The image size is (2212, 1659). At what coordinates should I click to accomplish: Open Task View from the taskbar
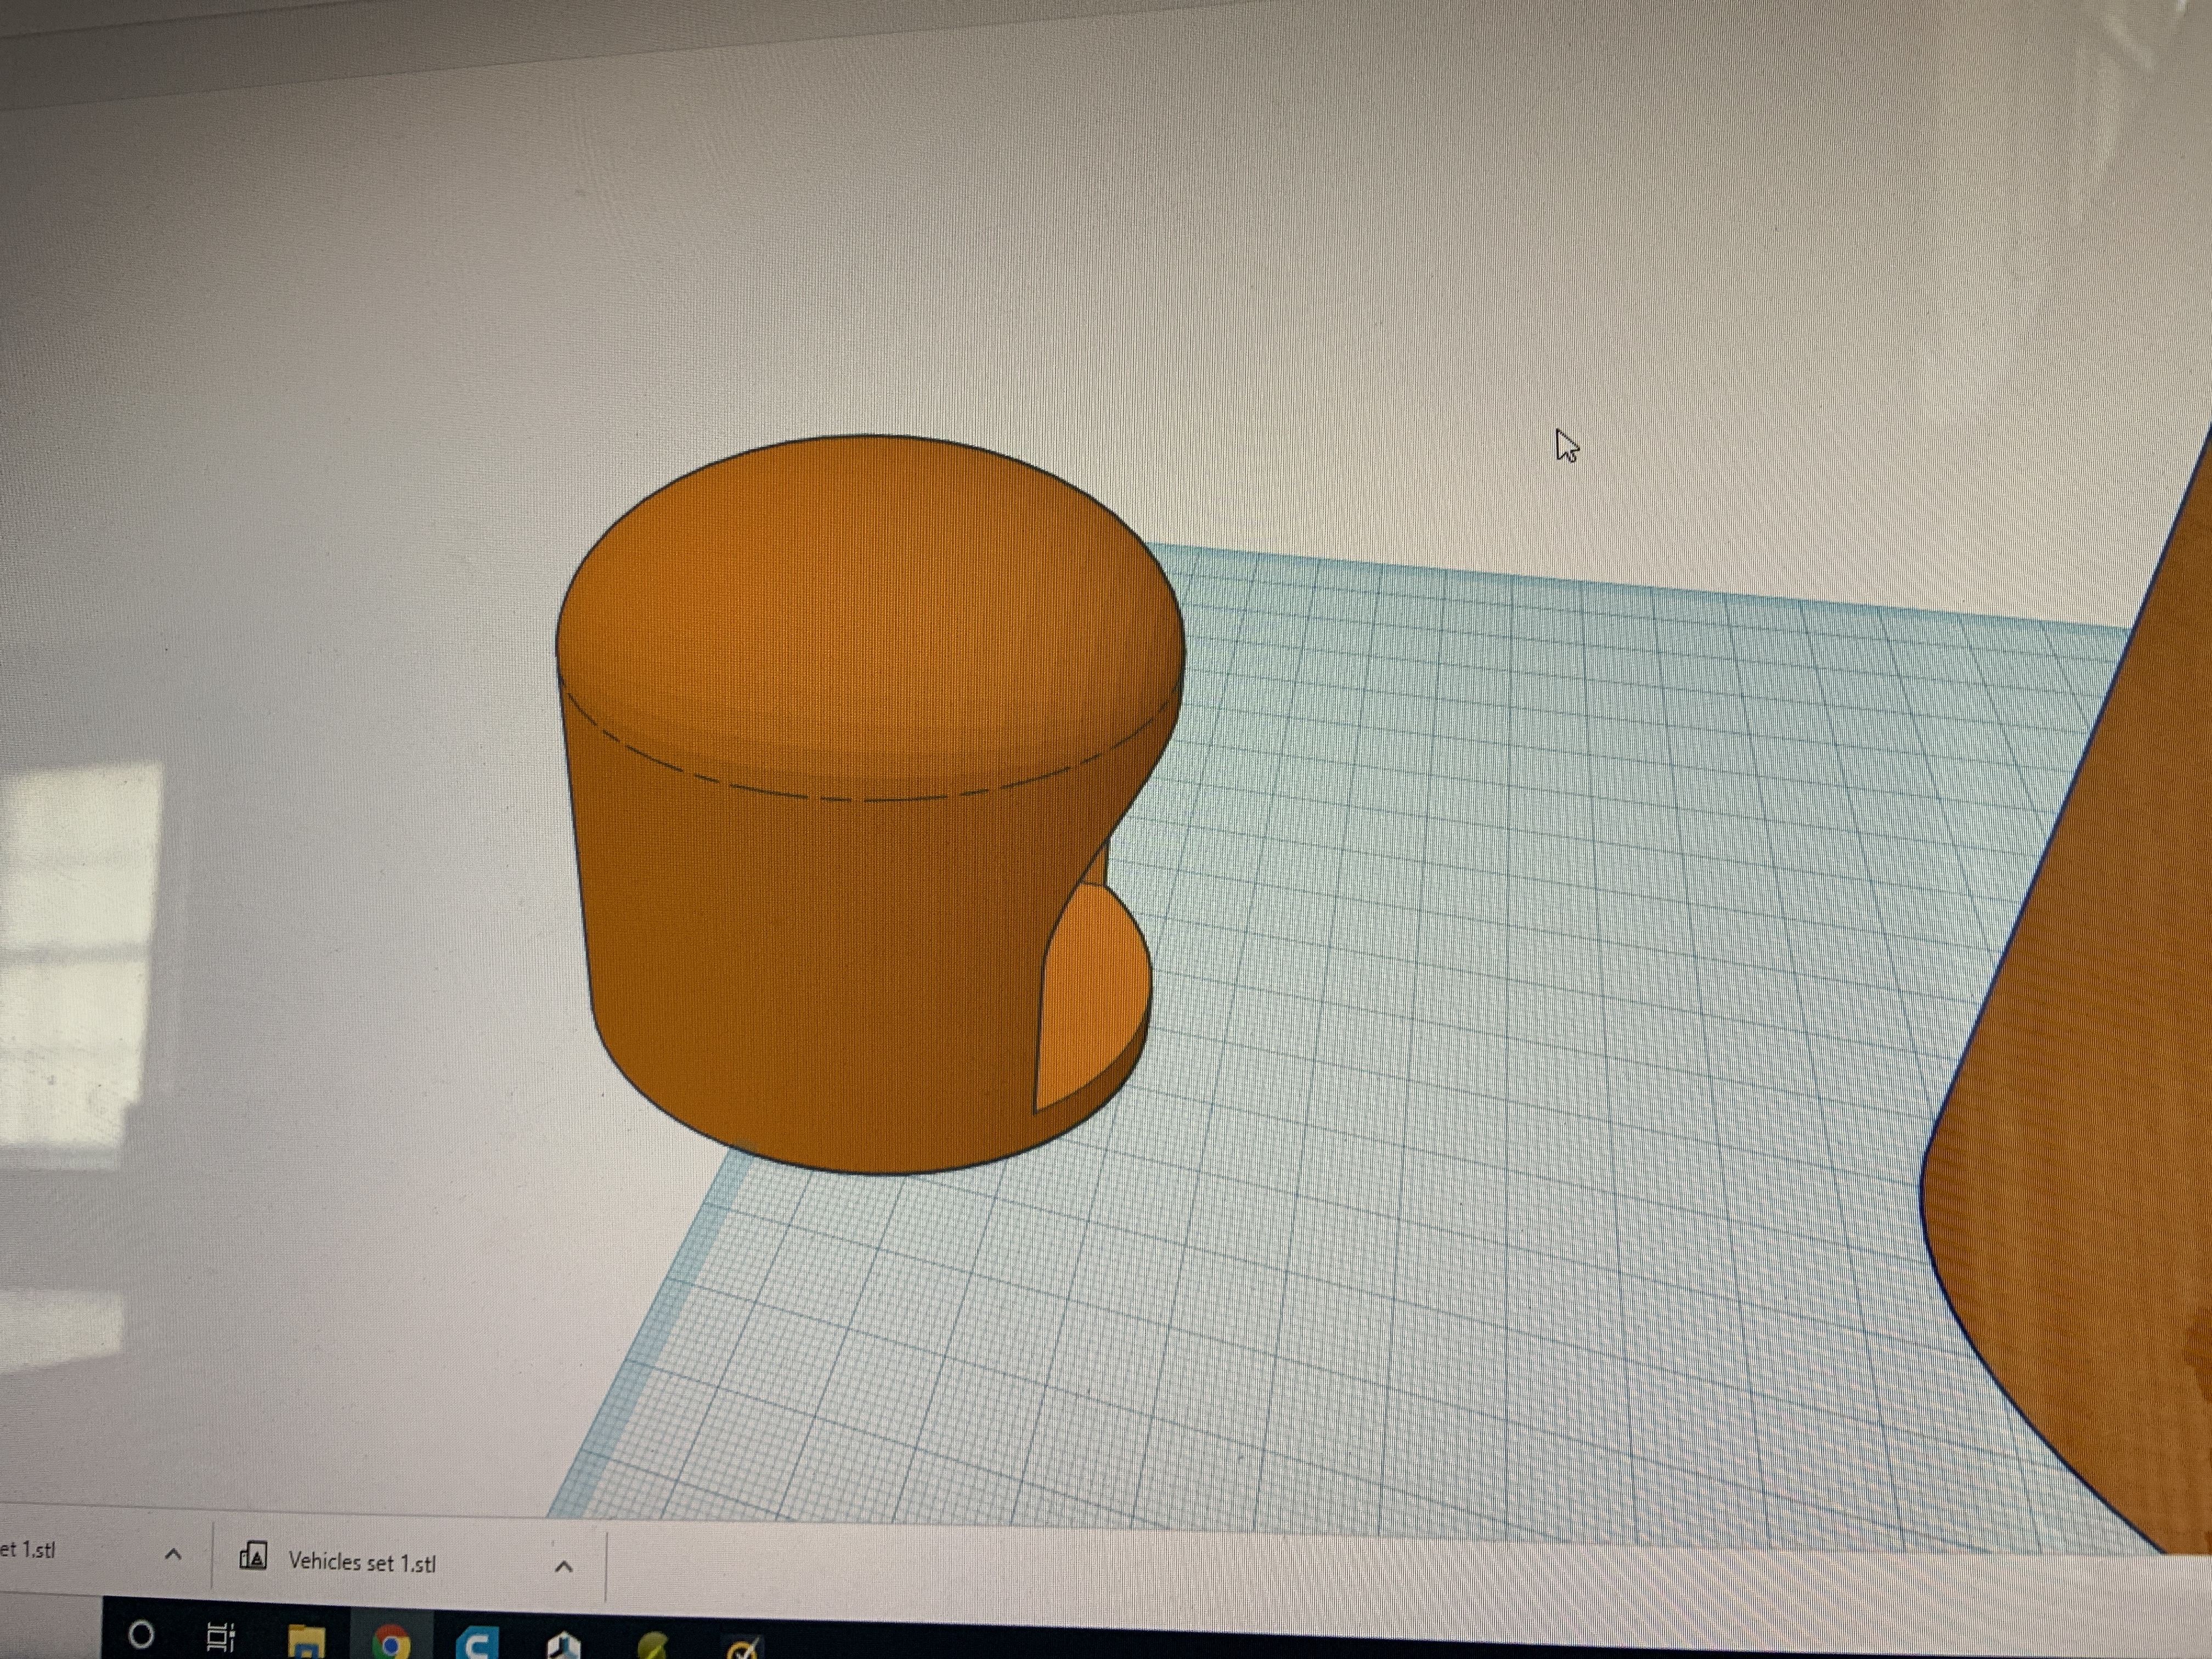point(221,1637)
